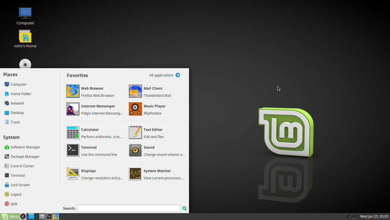This screenshot has height=220, width=390.
Task: Launch Rhythmbox Music Player favorite
Action: (157, 109)
